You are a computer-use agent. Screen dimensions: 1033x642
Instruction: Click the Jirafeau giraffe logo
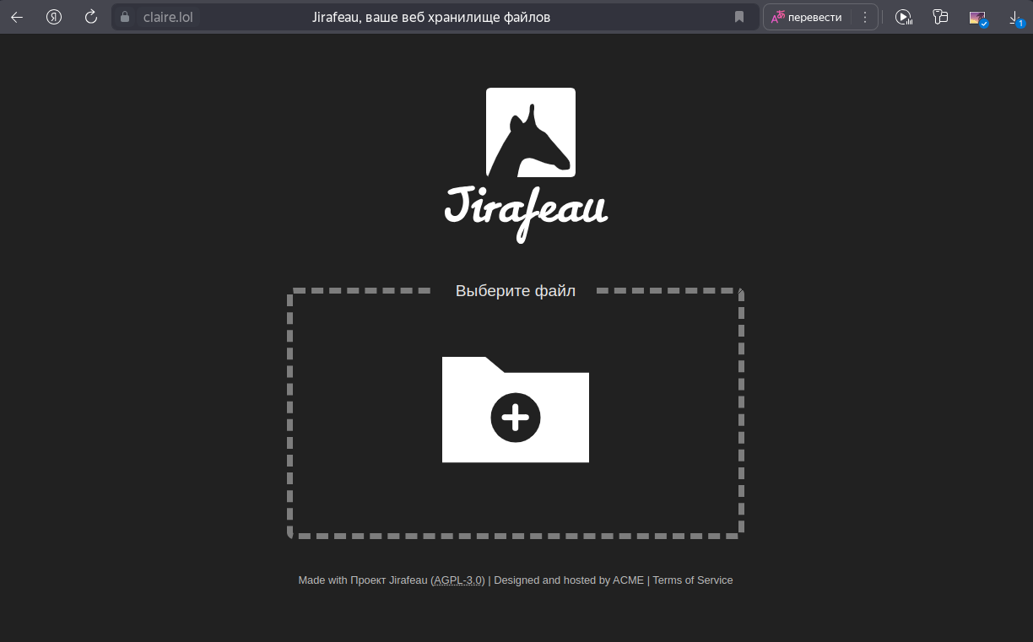531,132
